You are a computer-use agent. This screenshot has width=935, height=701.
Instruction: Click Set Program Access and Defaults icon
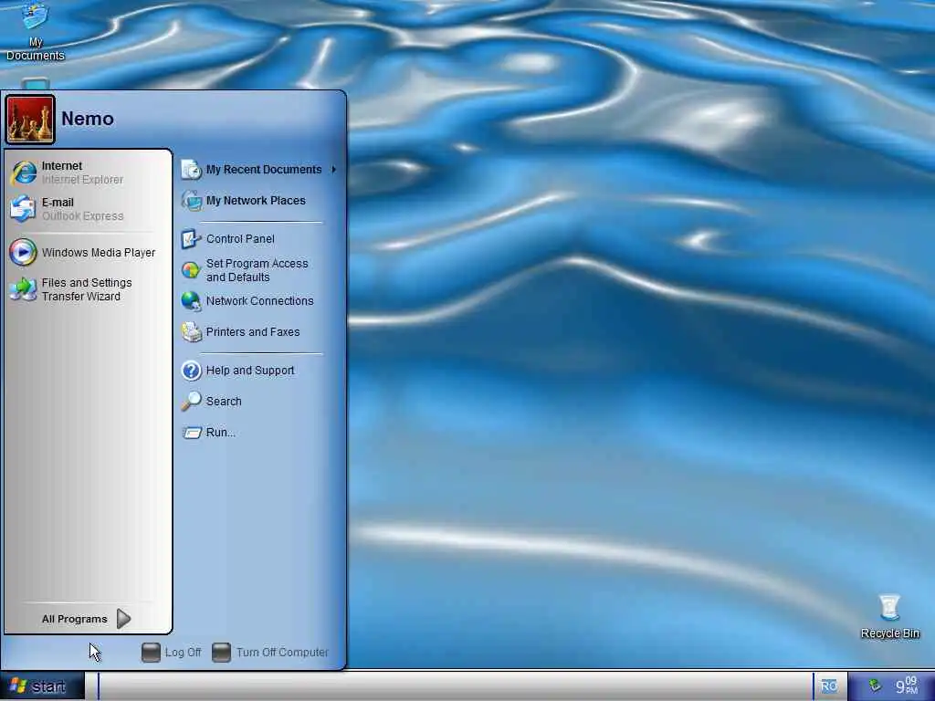tap(192, 270)
